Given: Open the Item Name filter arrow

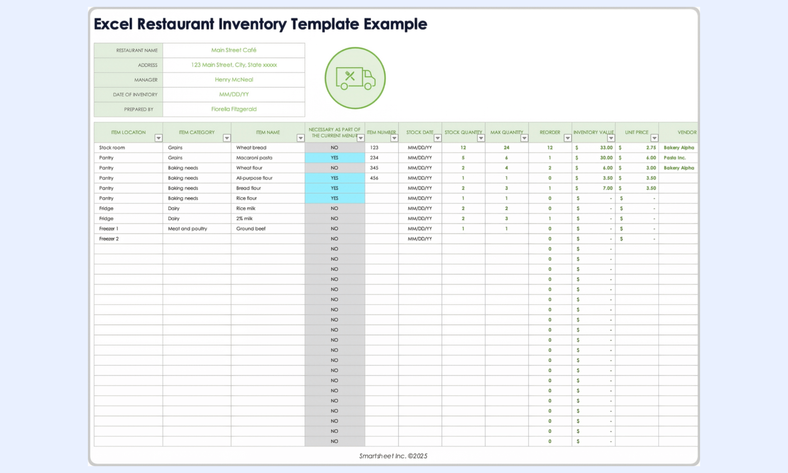Looking at the screenshot, I should click(x=300, y=138).
